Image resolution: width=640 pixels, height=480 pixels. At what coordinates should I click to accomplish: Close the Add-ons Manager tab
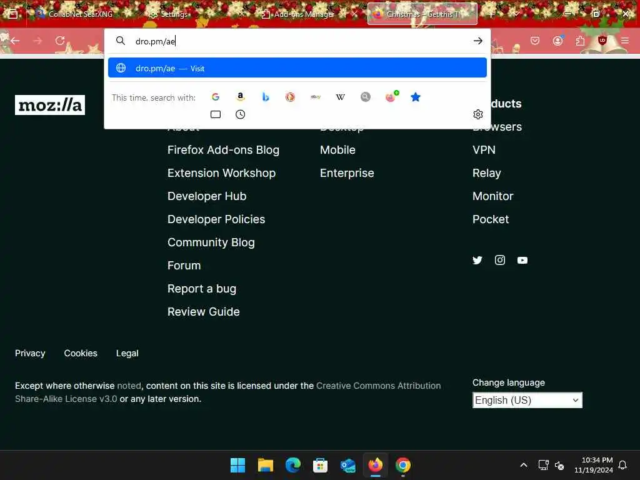click(355, 14)
